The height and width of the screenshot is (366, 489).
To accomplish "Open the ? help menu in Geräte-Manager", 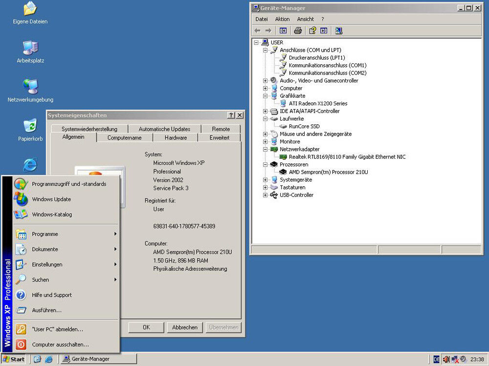I will (x=322, y=19).
